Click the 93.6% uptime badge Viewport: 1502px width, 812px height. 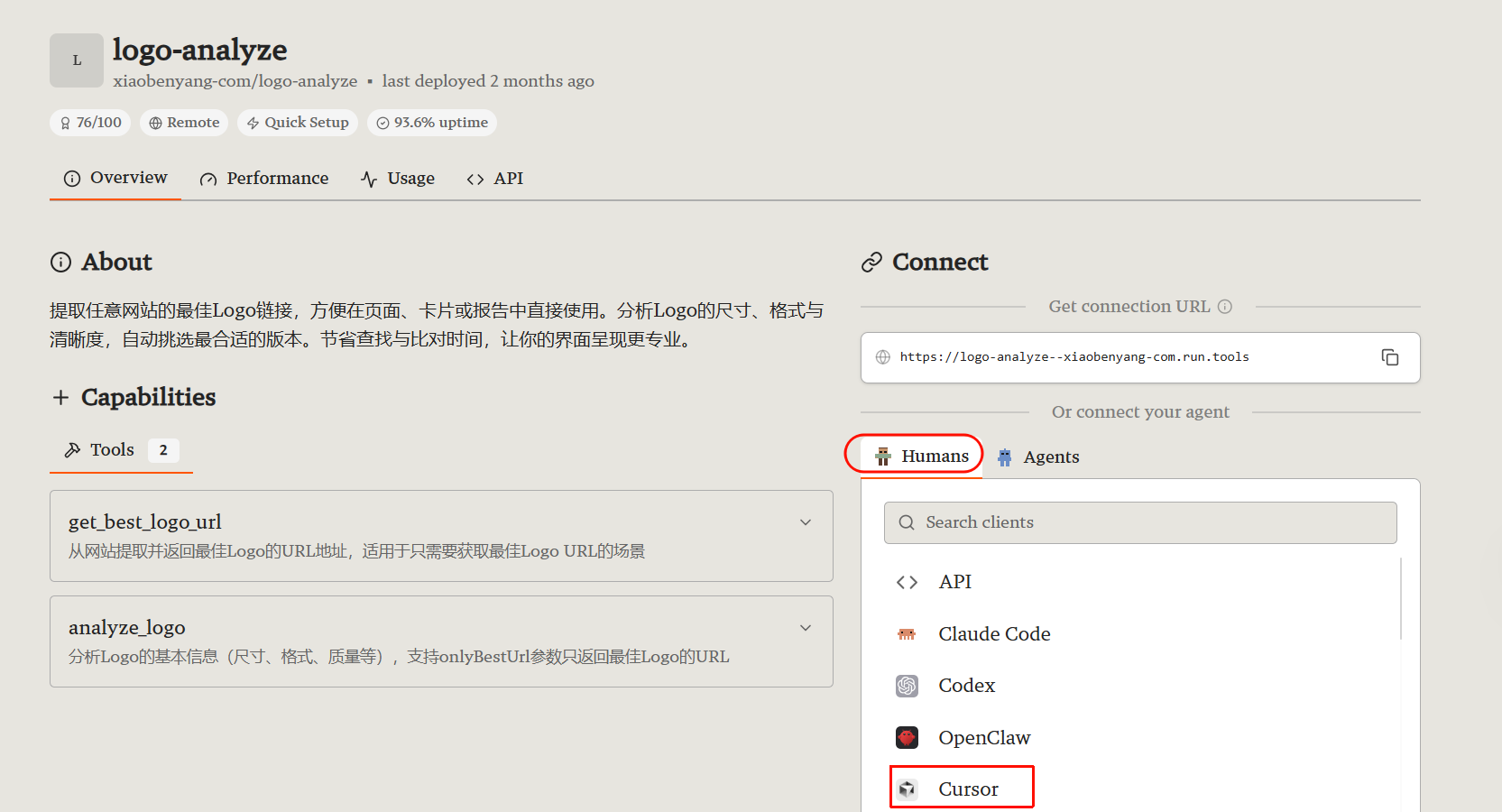(432, 123)
